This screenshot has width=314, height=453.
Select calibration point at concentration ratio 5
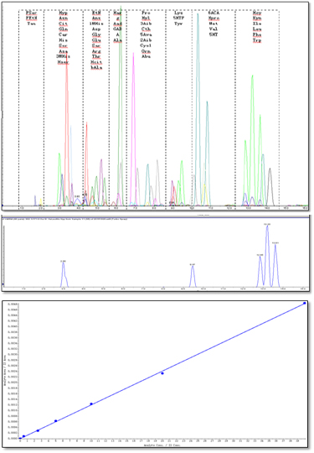tap(55, 421)
